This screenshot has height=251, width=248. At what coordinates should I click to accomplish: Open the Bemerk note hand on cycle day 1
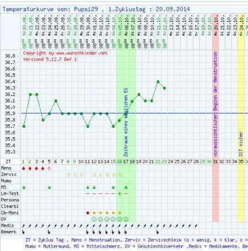[x=23, y=232]
